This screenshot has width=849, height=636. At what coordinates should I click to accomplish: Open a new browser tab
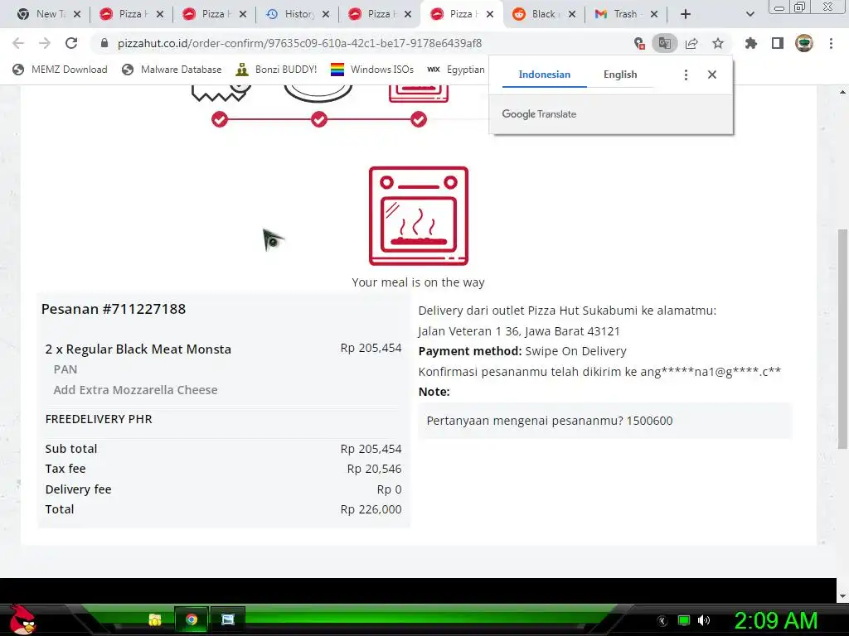coord(686,14)
